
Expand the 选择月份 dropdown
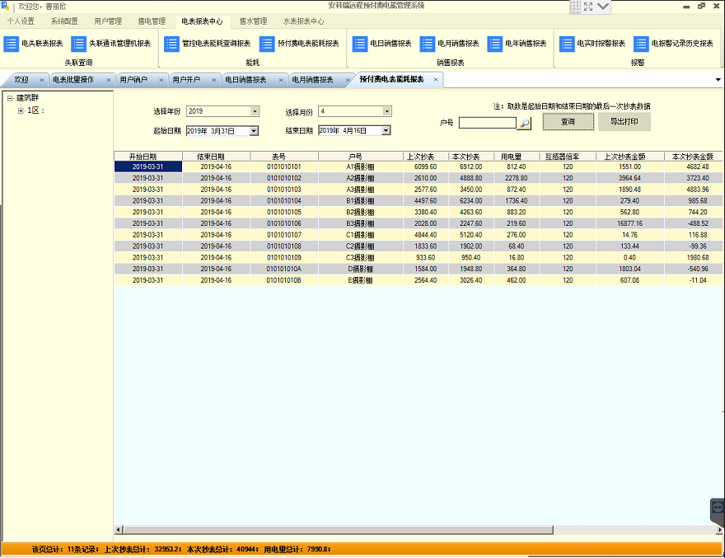387,111
